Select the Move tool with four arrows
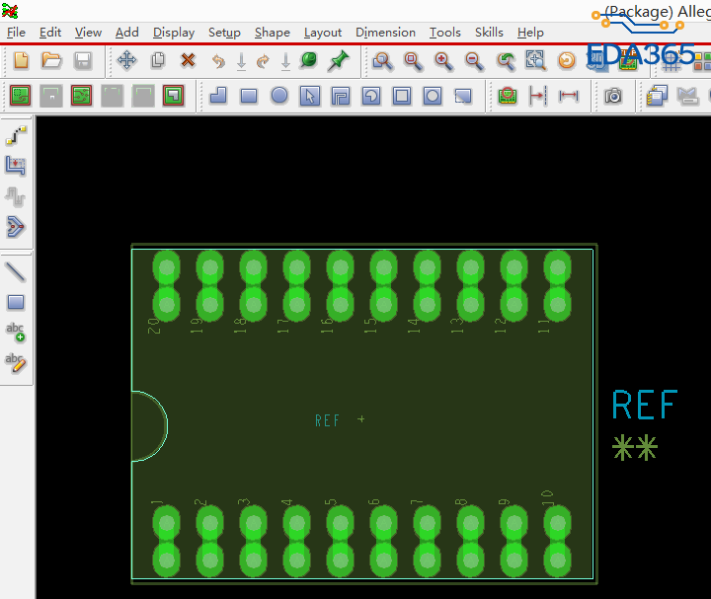 coord(126,60)
